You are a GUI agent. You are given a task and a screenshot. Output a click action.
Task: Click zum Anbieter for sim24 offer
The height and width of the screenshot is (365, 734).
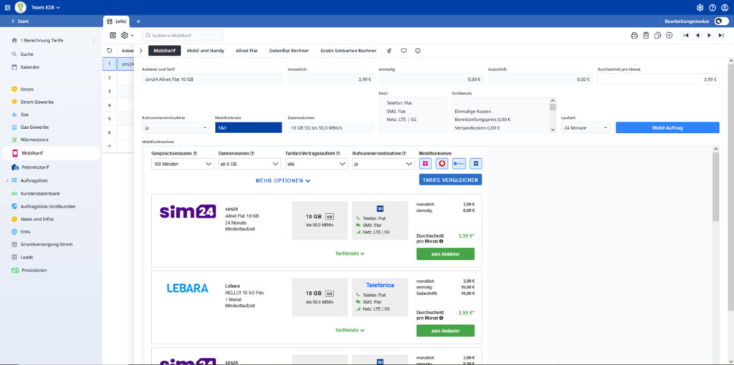(x=445, y=254)
